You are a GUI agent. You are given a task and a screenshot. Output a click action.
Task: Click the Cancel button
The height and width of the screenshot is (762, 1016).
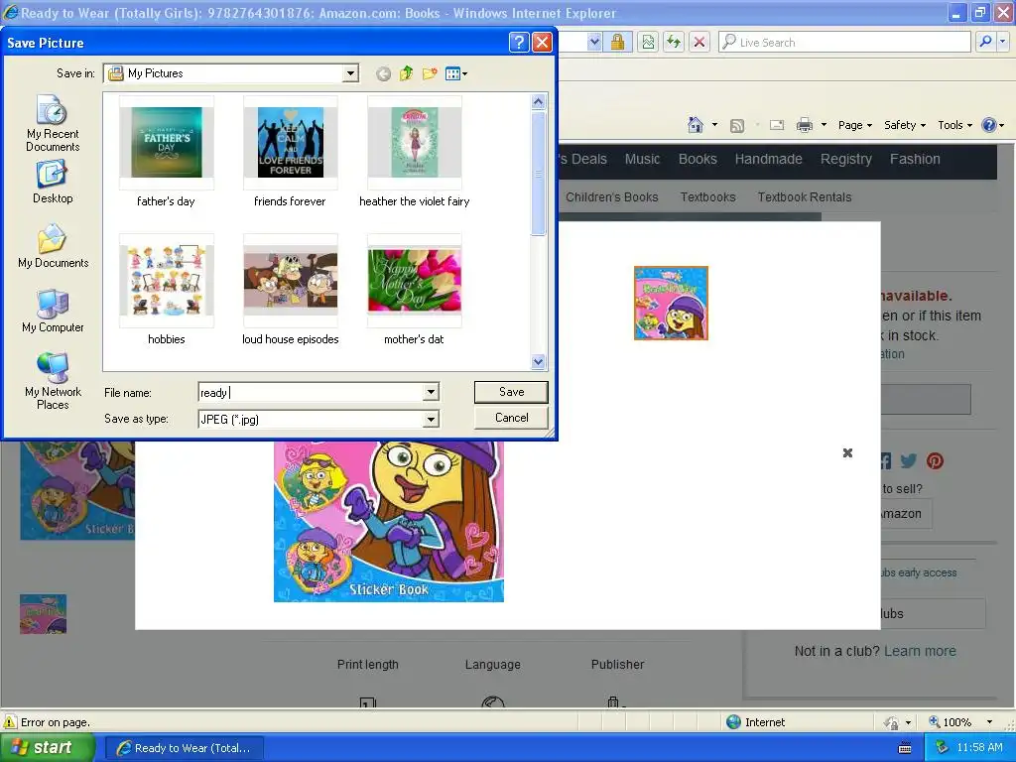tap(511, 418)
